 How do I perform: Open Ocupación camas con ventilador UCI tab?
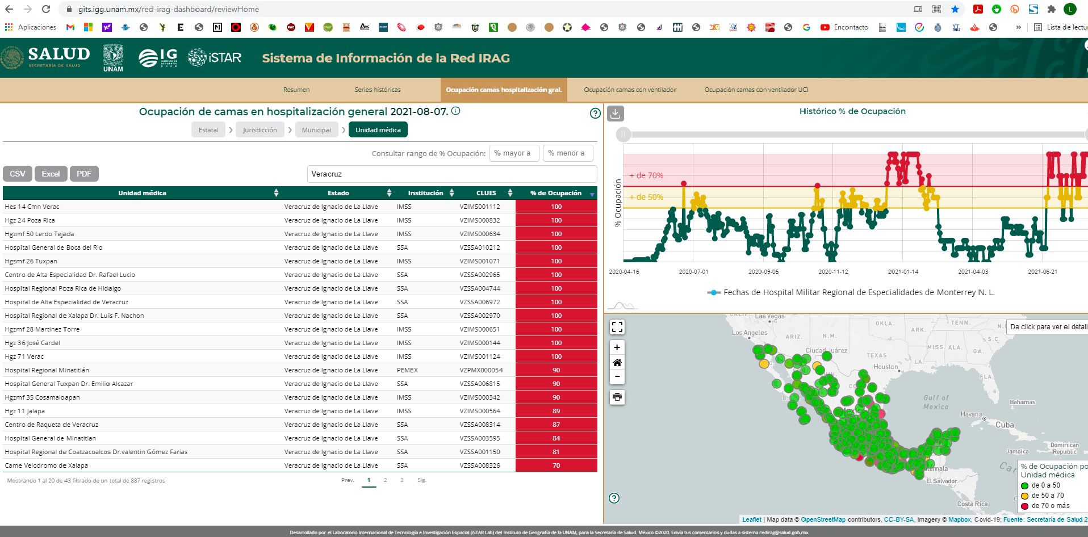click(x=756, y=90)
